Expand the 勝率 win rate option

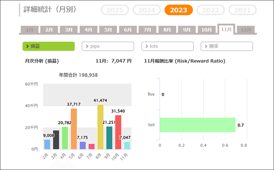point(227,46)
